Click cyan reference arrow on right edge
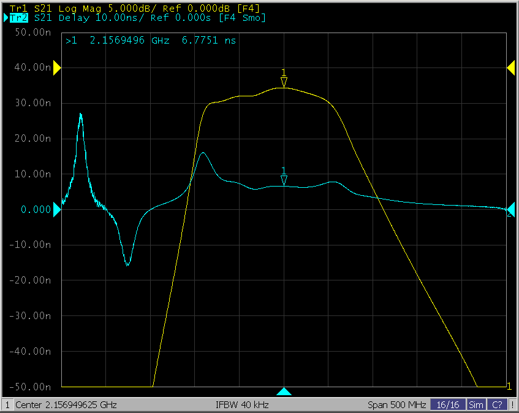 tap(510, 210)
